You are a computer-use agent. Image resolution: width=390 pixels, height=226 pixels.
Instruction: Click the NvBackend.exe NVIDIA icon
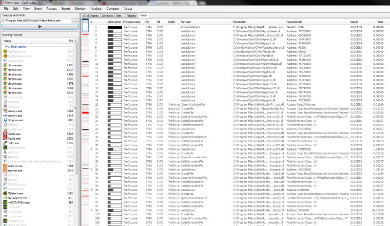(5, 198)
